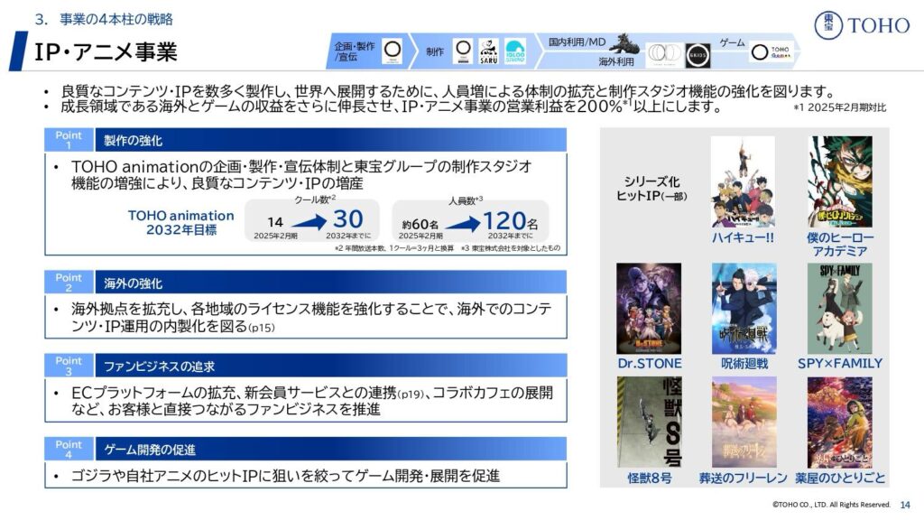The height and width of the screenshot is (520, 924).
Task: Click the 企画・製作/宣伝 process step label
Action: coord(355,51)
